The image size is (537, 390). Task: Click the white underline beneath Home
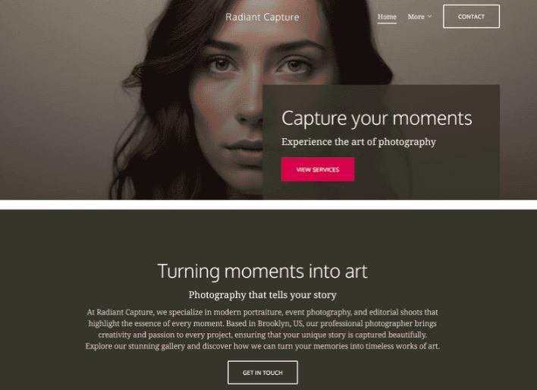(387, 23)
